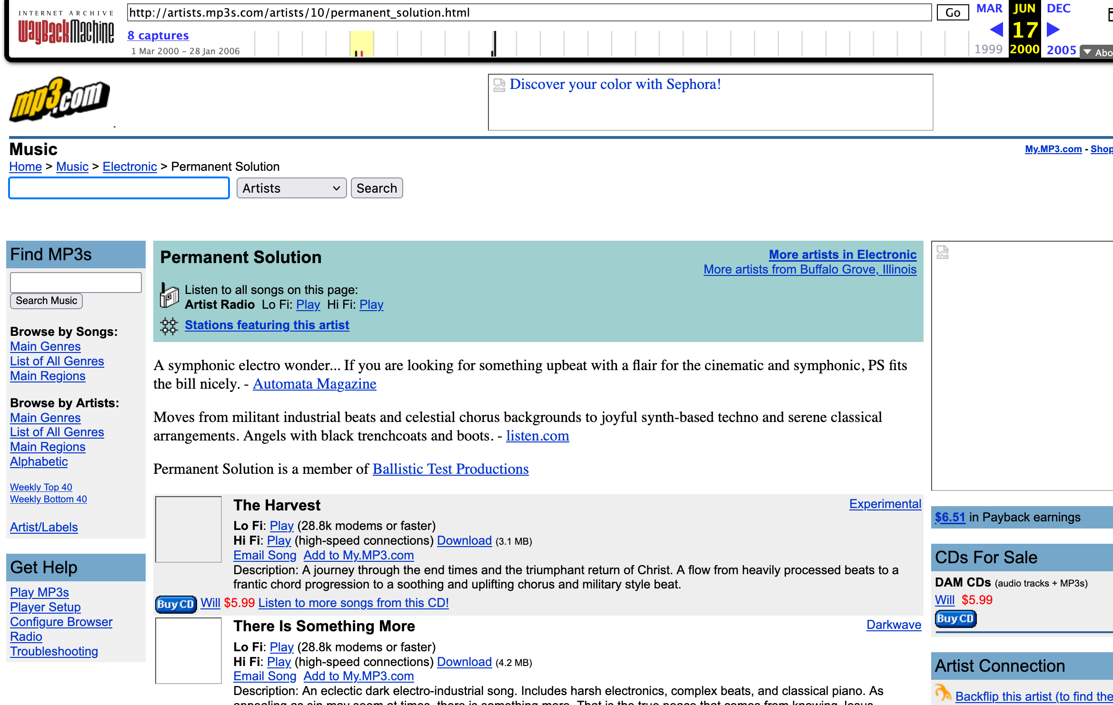Screen dimensions: 1113x705
Task: Download The Harvest Hi Fi song
Action: coord(464,540)
